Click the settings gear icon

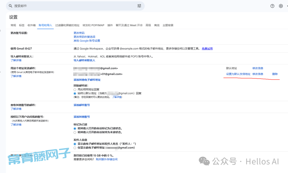click(x=281, y=6)
